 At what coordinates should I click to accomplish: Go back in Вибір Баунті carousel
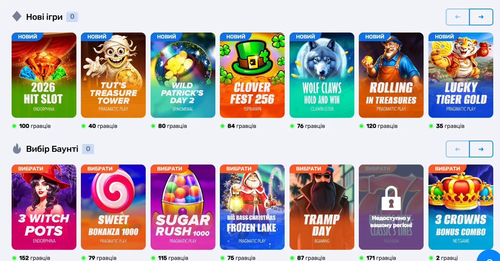pyautogui.click(x=457, y=149)
